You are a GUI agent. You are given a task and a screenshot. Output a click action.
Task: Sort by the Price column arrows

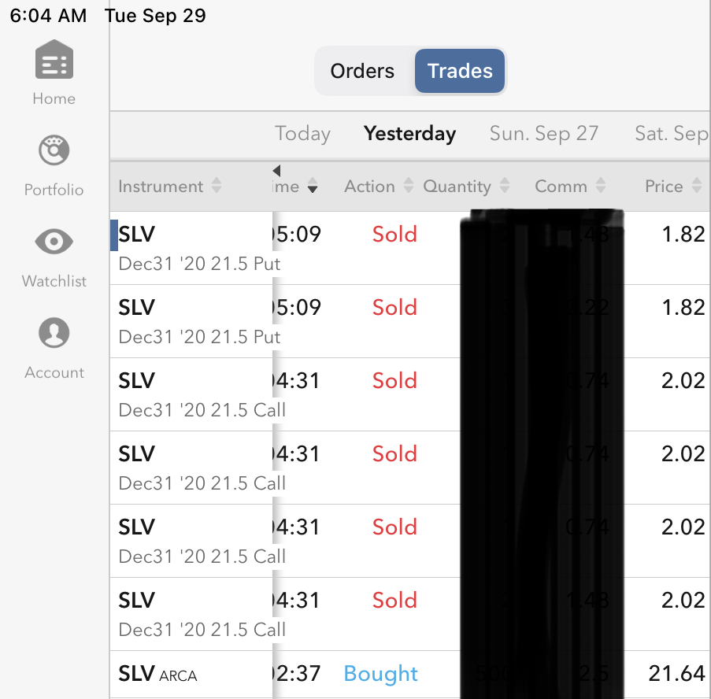pyautogui.click(x=697, y=187)
